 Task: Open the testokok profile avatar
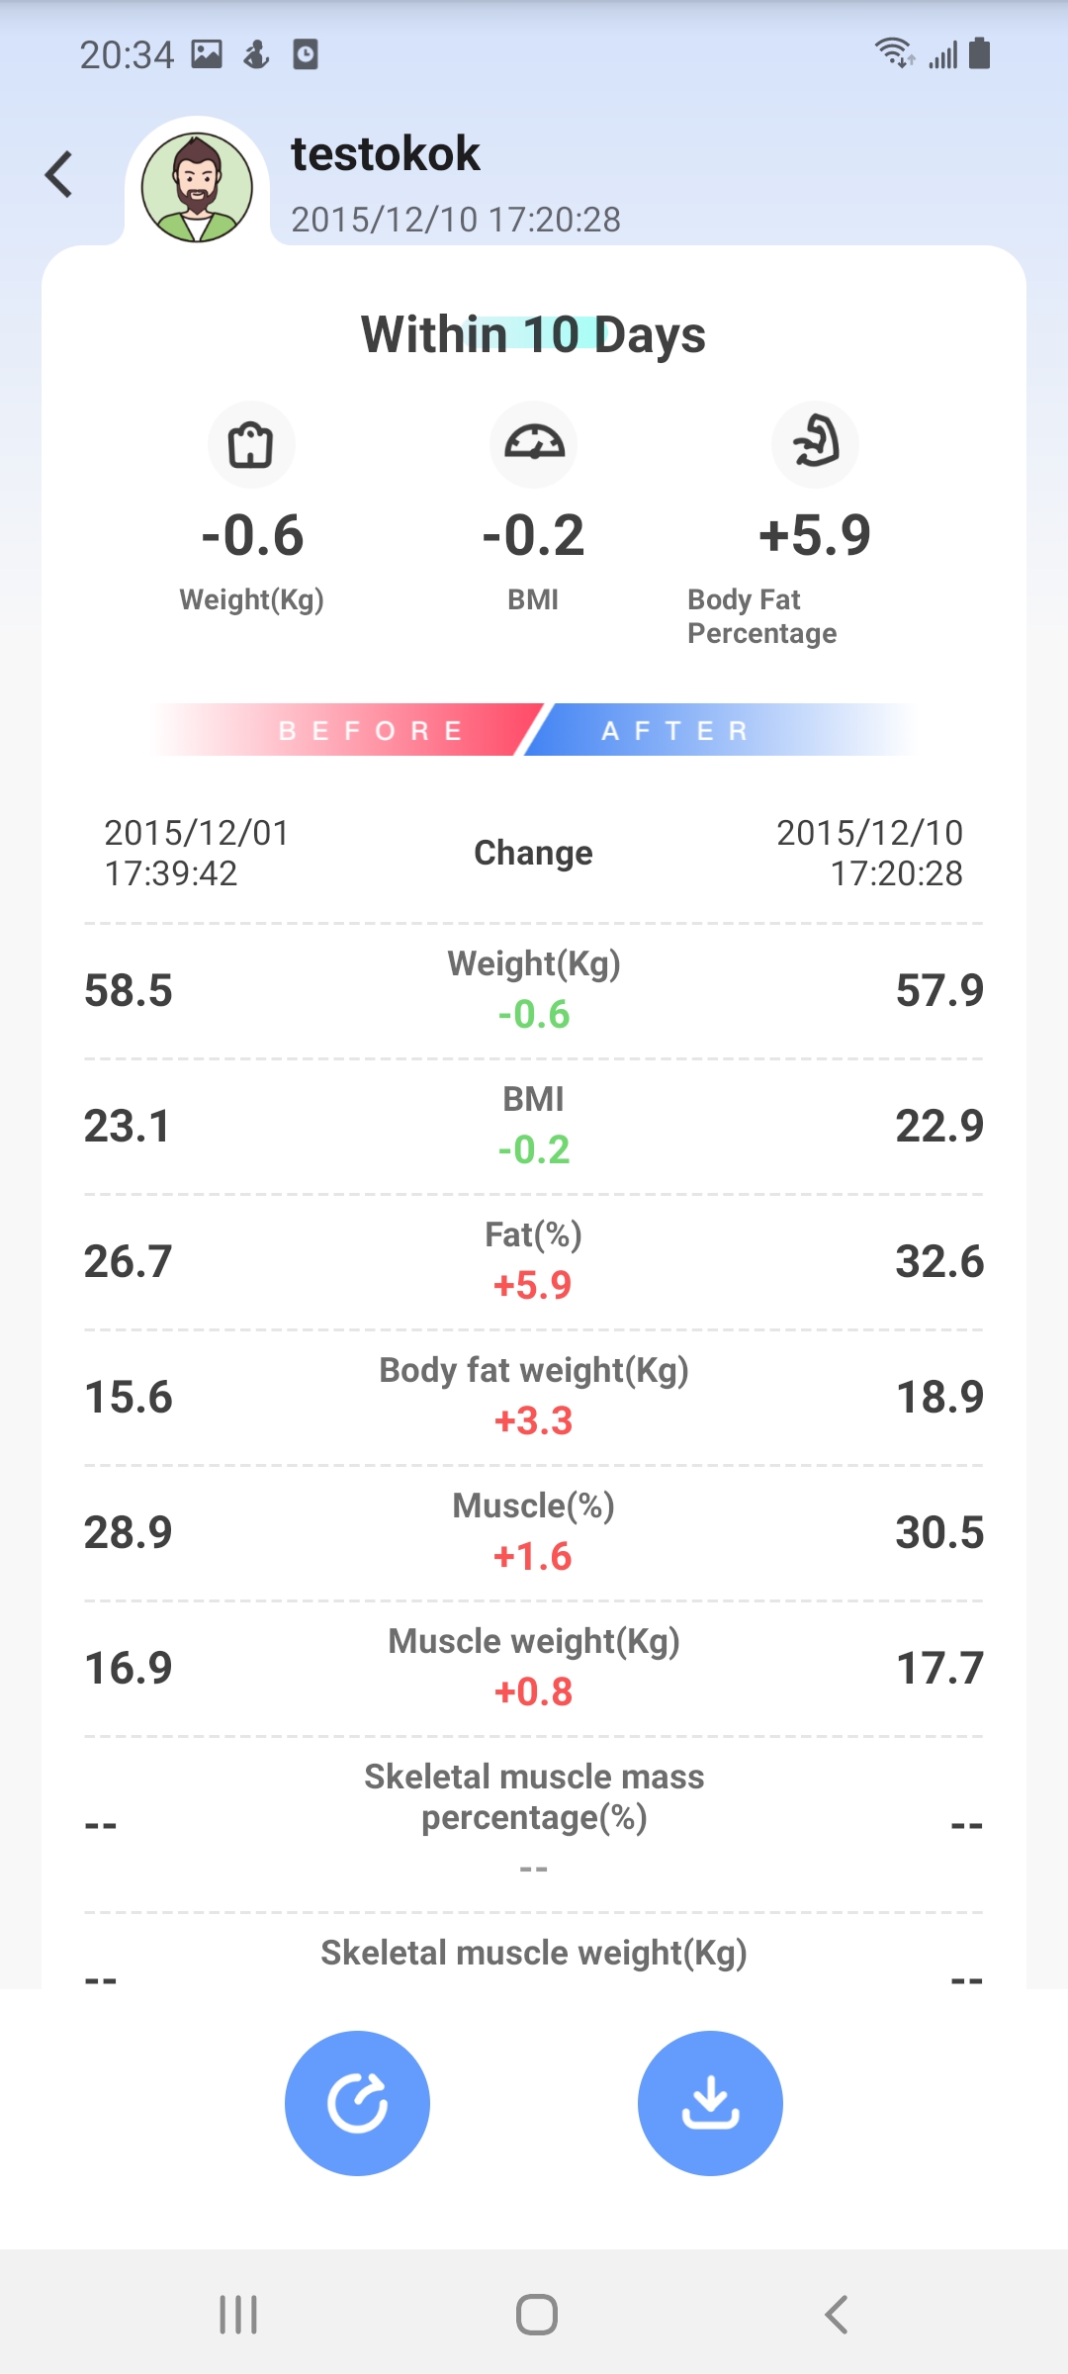[x=197, y=187]
